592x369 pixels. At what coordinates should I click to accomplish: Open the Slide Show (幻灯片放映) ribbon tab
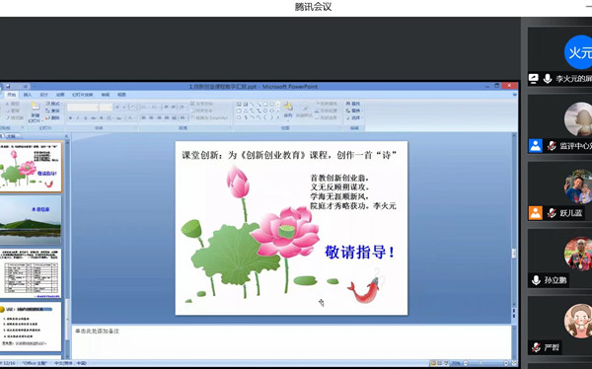(82, 95)
